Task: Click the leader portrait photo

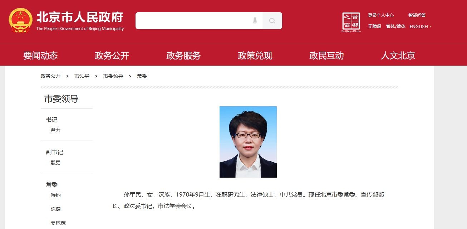Action: click(x=248, y=142)
